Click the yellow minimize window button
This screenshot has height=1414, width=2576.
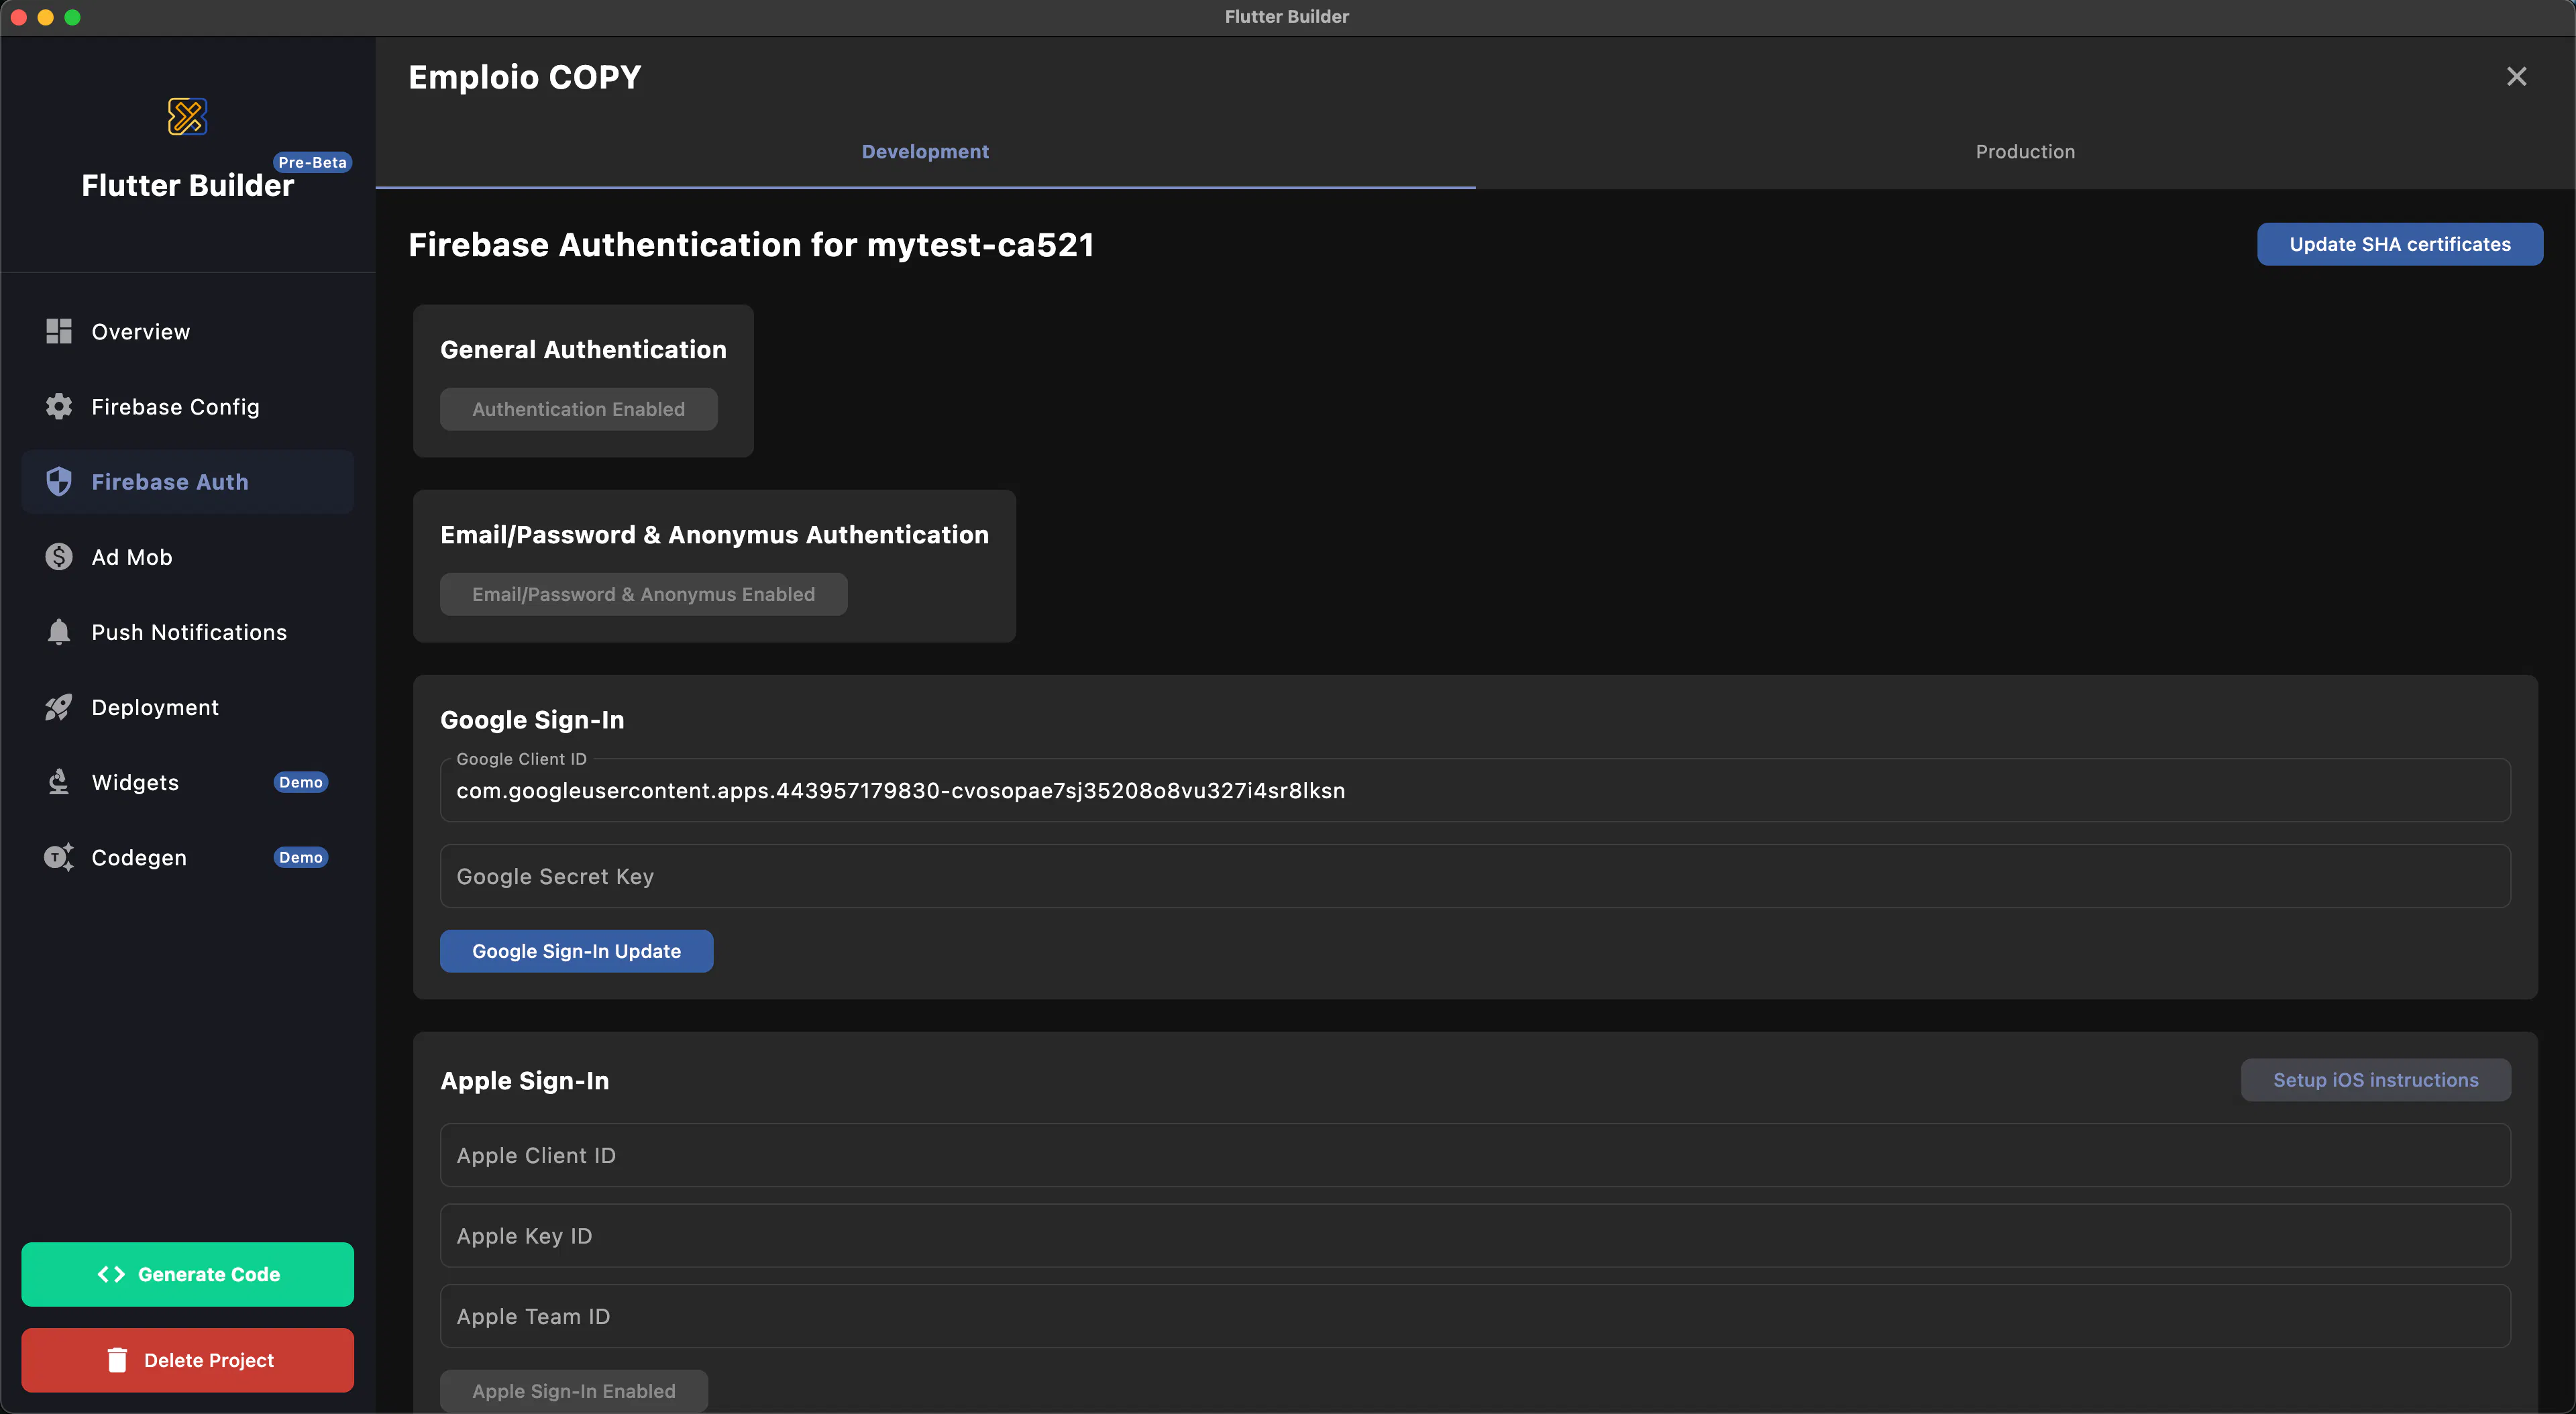click(x=45, y=17)
